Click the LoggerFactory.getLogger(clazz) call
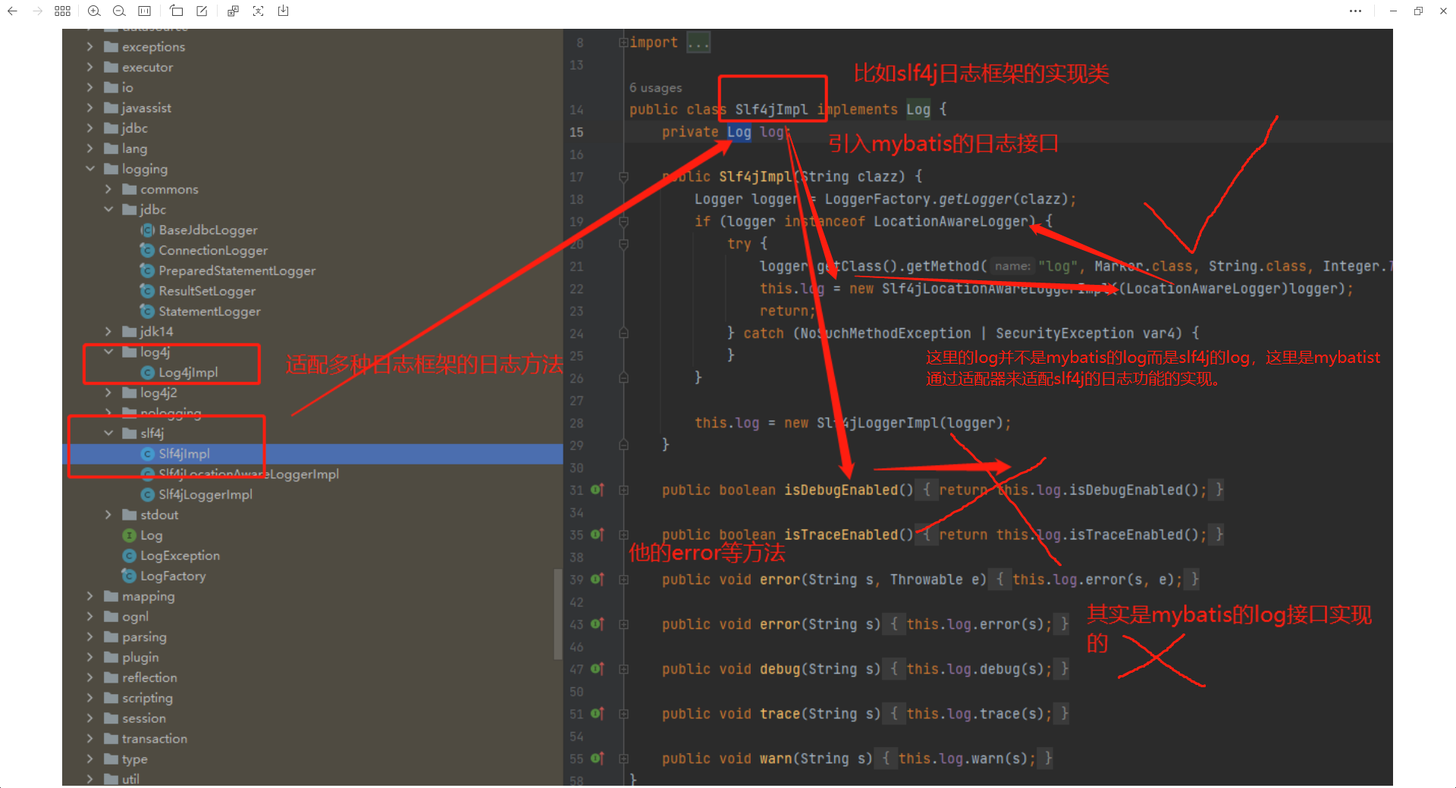Screen dimensions: 1456x788 coord(946,199)
